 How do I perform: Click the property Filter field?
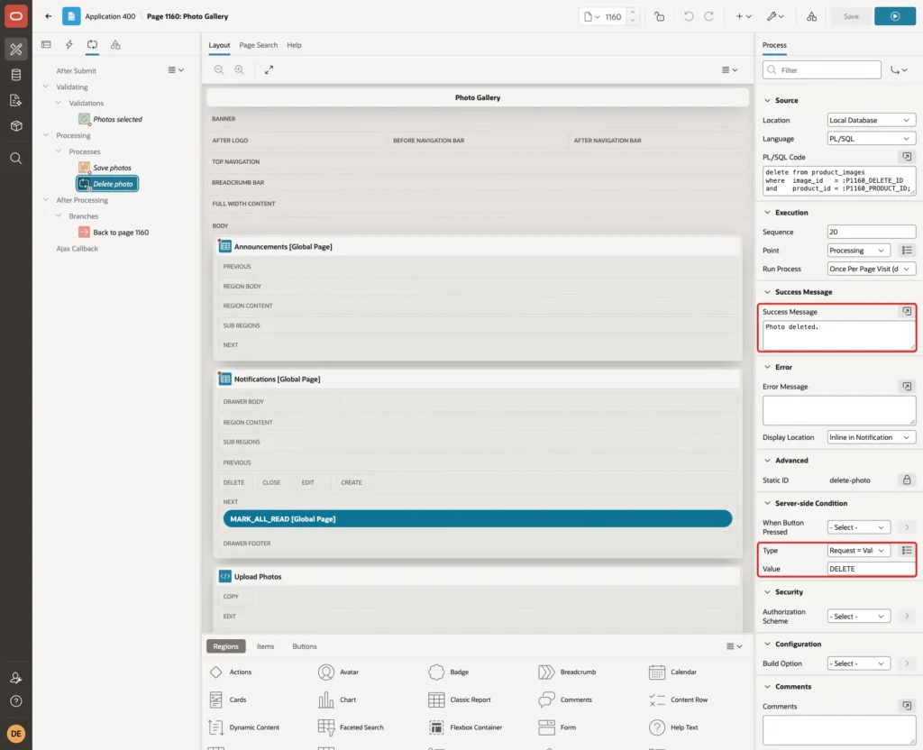pyautogui.click(x=822, y=70)
